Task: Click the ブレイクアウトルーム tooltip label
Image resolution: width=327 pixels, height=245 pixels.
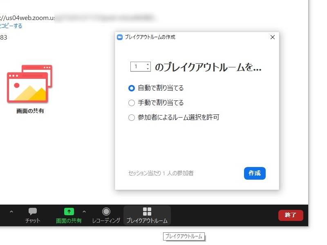Action: point(185,236)
